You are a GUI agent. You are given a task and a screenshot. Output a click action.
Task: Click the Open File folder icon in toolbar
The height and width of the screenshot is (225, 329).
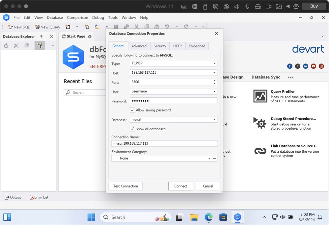click(97, 27)
